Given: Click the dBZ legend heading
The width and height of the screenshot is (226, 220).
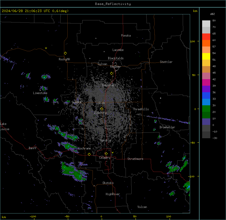Looking at the screenshot, I should coord(212,14).
